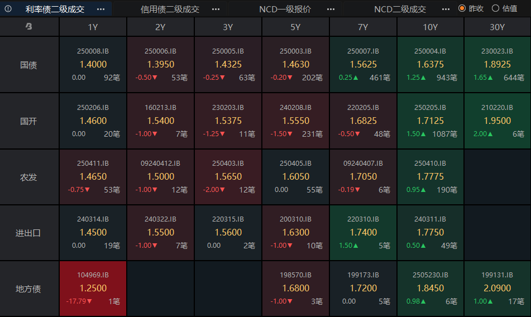The height and width of the screenshot is (317, 531).
Task: Click bond code 199131.IB
Action: tap(497, 275)
